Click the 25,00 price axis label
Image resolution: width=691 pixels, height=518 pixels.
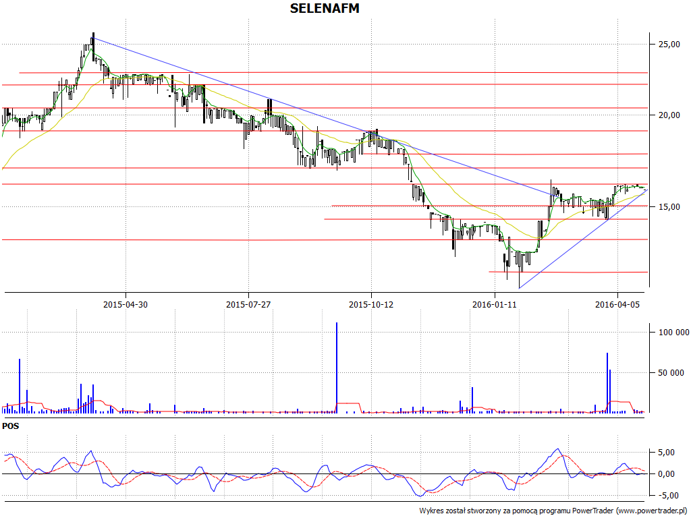coord(669,44)
